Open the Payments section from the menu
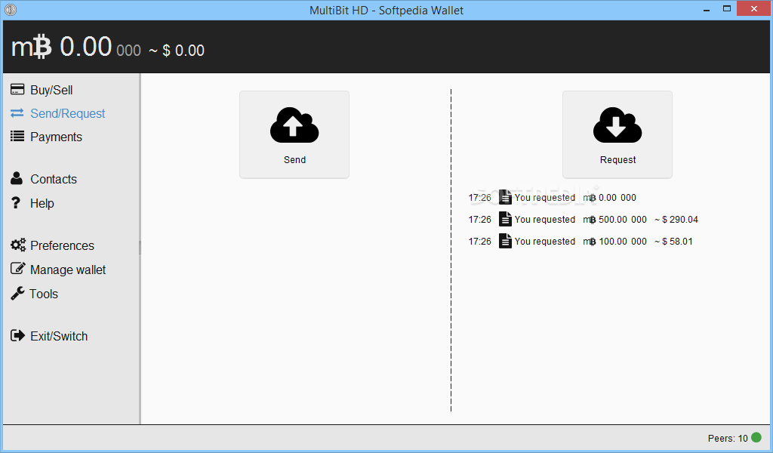This screenshot has width=773, height=453. (57, 137)
